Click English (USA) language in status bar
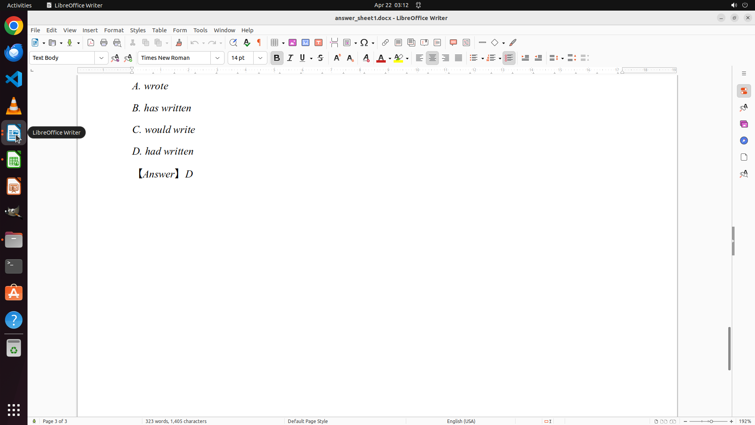This screenshot has height=425, width=755. click(461, 421)
